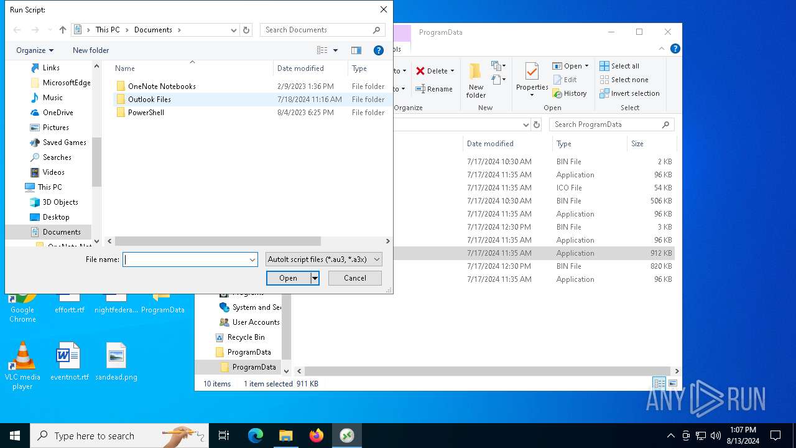Refresh the Documents location in dialog
The image size is (796, 448).
[x=246, y=30]
